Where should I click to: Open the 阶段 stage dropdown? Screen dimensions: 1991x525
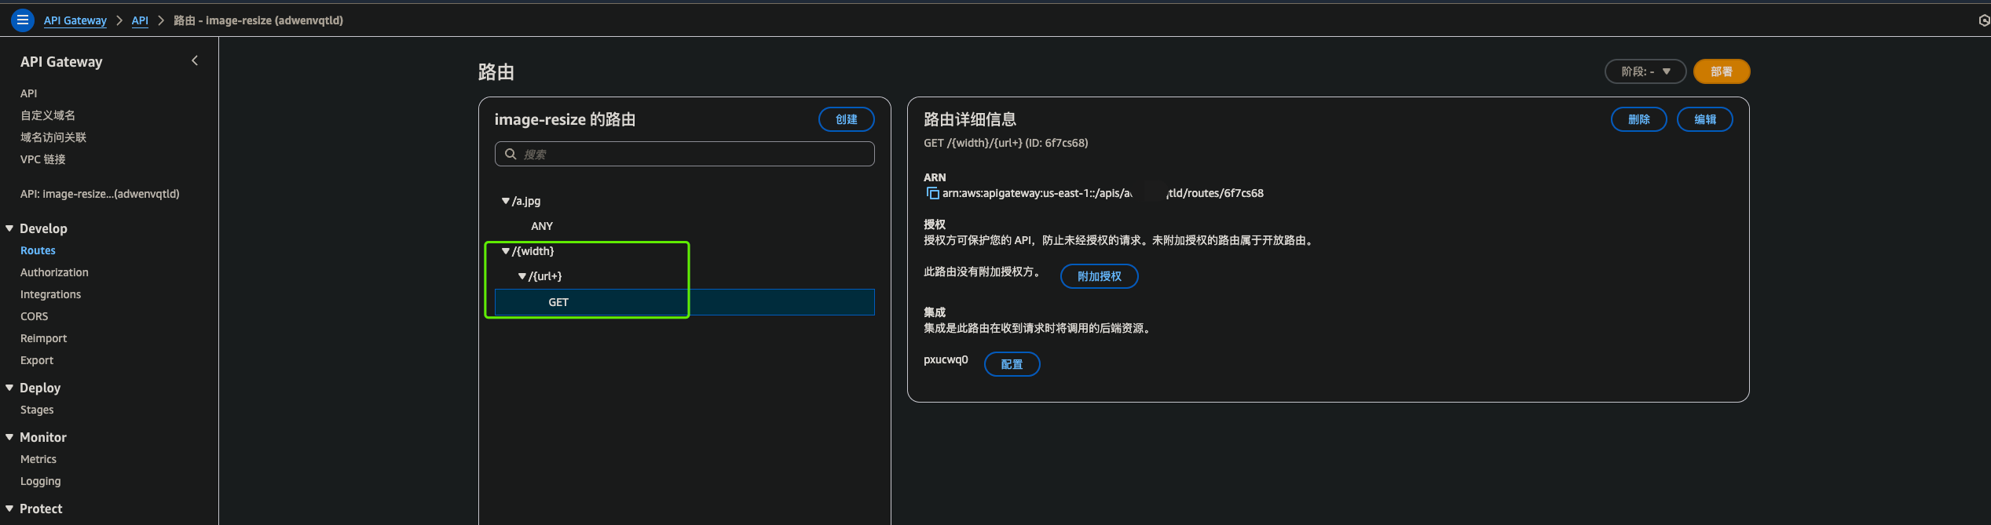tap(1645, 71)
